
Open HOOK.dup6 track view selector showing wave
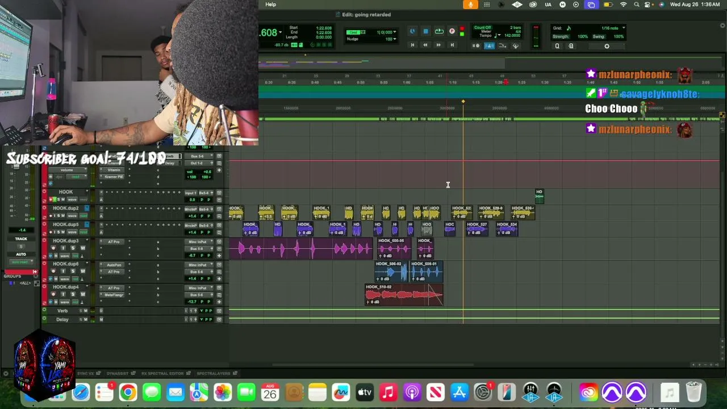(x=65, y=279)
